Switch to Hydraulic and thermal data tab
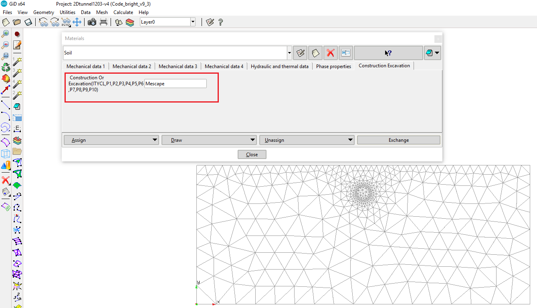 pyautogui.click(x=279, y=66)
